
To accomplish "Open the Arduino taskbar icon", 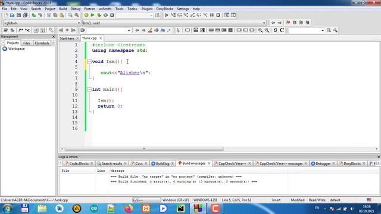I will [94, 209].
